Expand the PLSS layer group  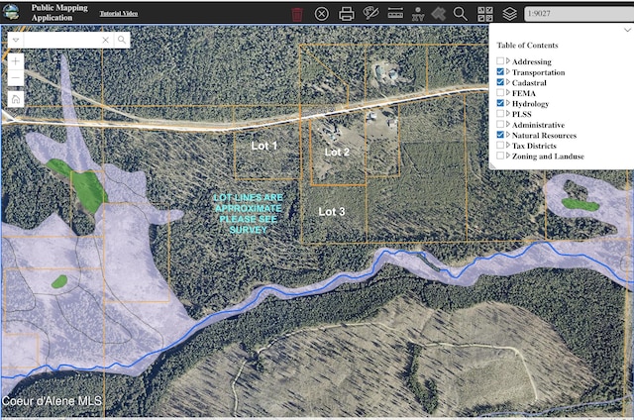[508, 114]
